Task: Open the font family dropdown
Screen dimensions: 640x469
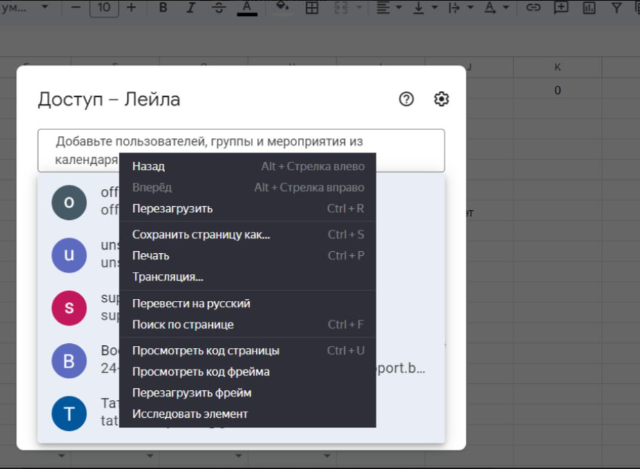Action: [x=24, y=8]
